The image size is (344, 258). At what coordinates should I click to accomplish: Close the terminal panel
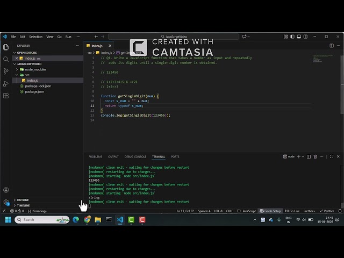[338, 156]
